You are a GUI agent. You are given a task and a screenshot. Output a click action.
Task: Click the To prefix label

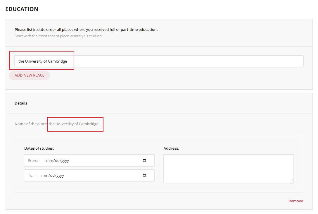click(31, 175)
